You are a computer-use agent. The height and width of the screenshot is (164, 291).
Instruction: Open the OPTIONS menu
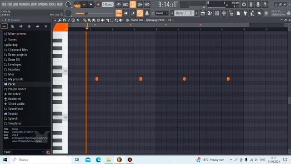tap(43, 4)
